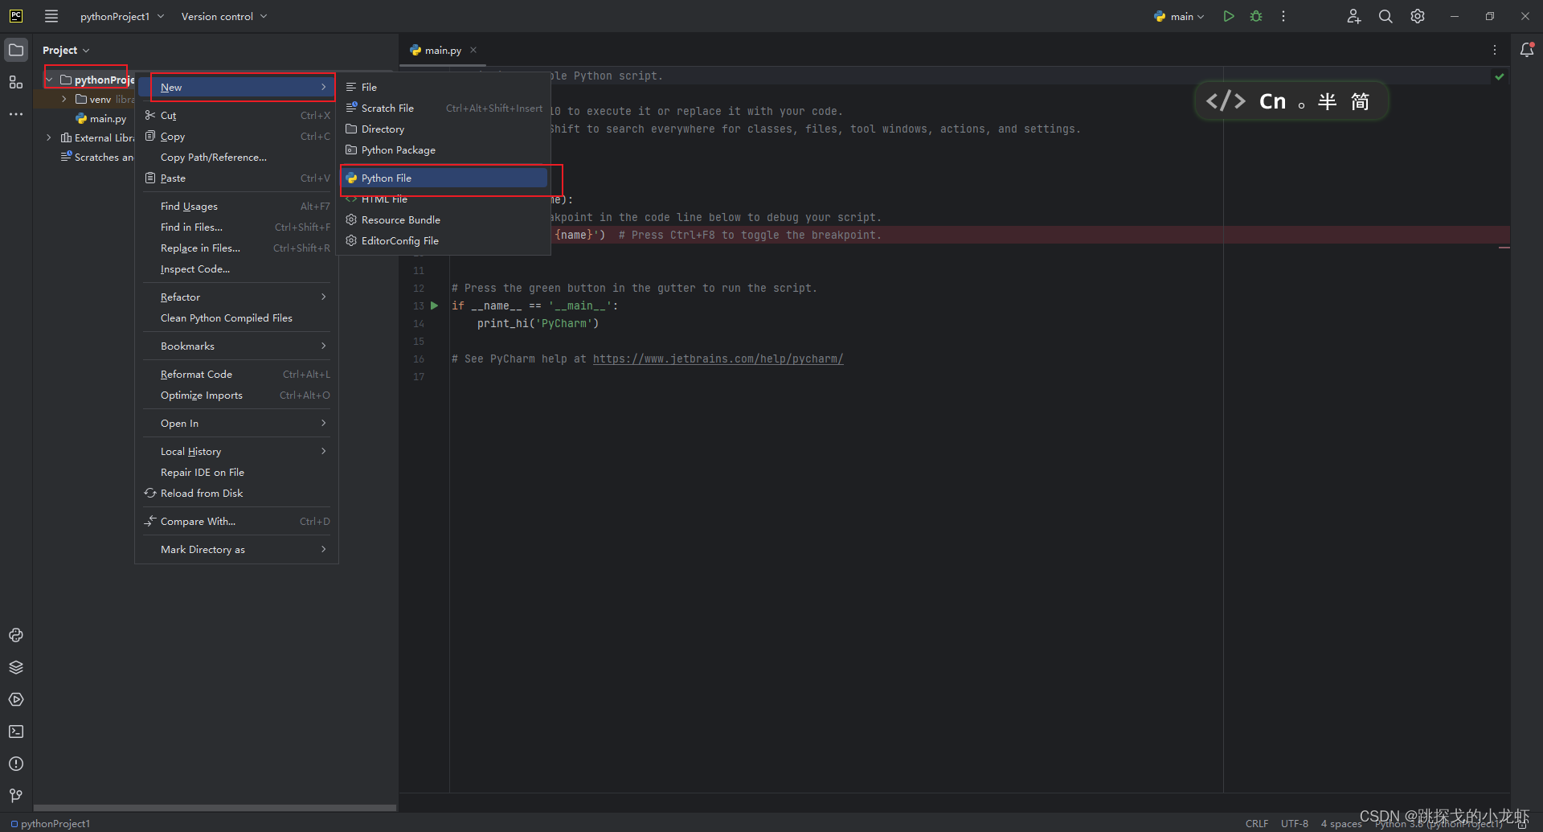Show more tool windows ellipsis
This screenshot has height=832, width=1543.
[x=16, y=114]
